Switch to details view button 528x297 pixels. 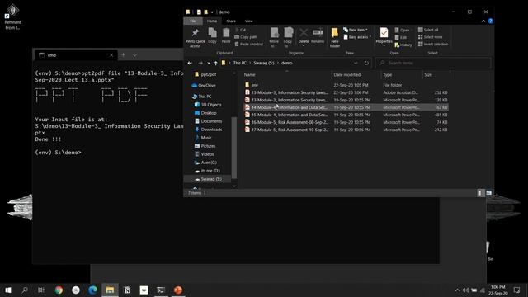480,193
